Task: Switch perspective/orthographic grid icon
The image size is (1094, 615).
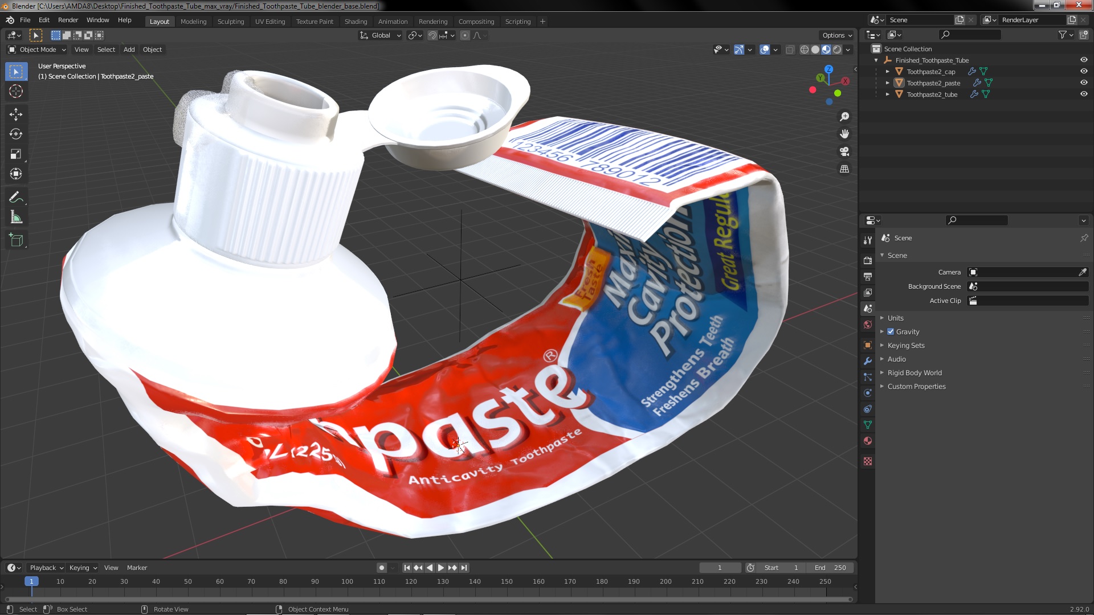Action: [x=844, y=169]
